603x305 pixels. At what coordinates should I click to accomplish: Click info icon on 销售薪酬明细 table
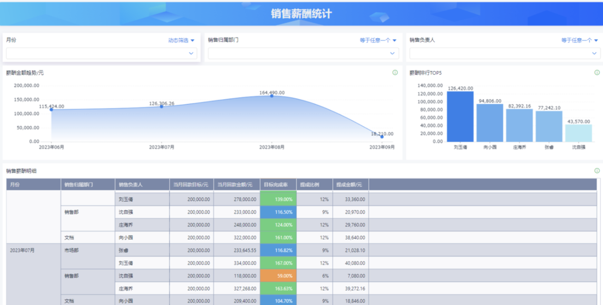597,171
